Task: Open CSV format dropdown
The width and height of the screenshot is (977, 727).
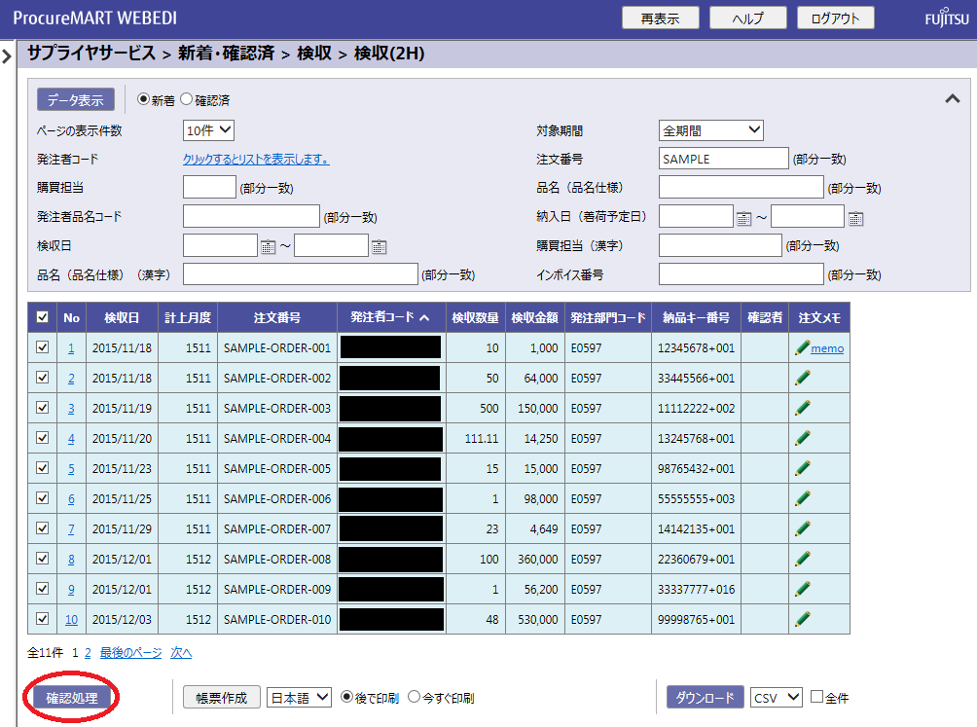Action: (x=776, y=697)
